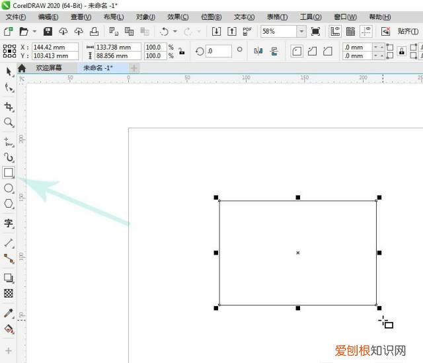Select the Pick tool
This screenshot has height=363, width=423.
(x=9, y=72)
